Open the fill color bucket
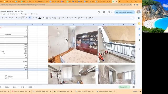 [44, 18]
